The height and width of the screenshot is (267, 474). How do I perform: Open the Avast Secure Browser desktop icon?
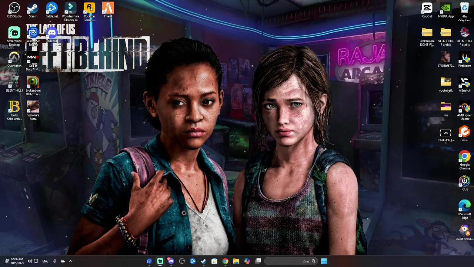click(x=465, y=233)
